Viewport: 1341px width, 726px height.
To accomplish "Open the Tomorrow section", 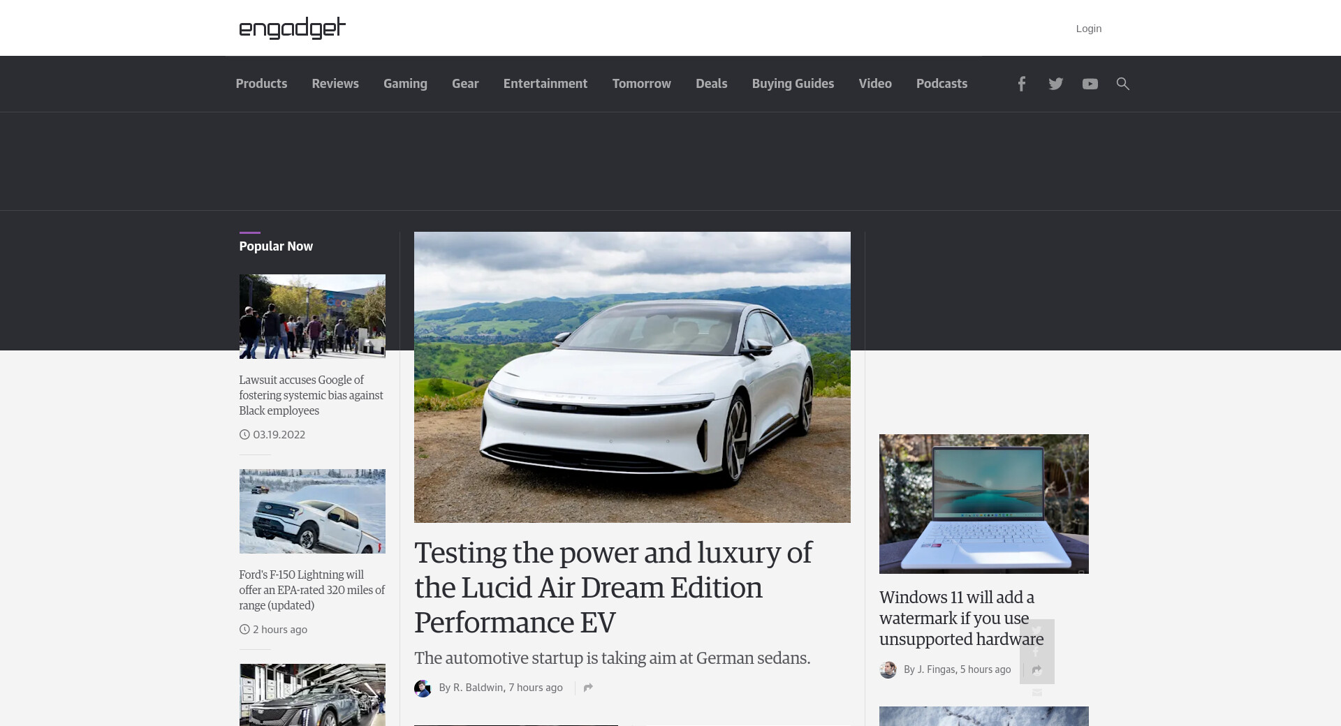I will tap(642, 84).
